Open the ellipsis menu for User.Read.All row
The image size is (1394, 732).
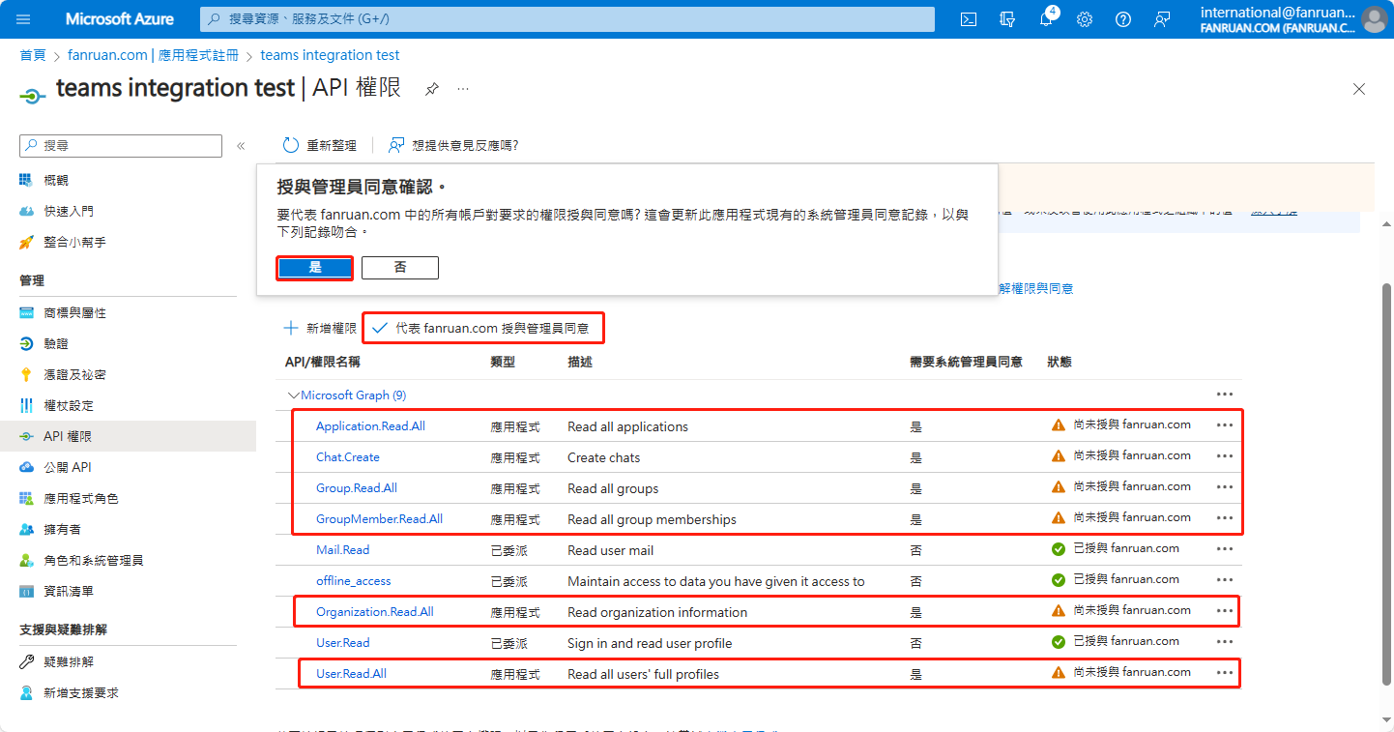(1225, 672)
